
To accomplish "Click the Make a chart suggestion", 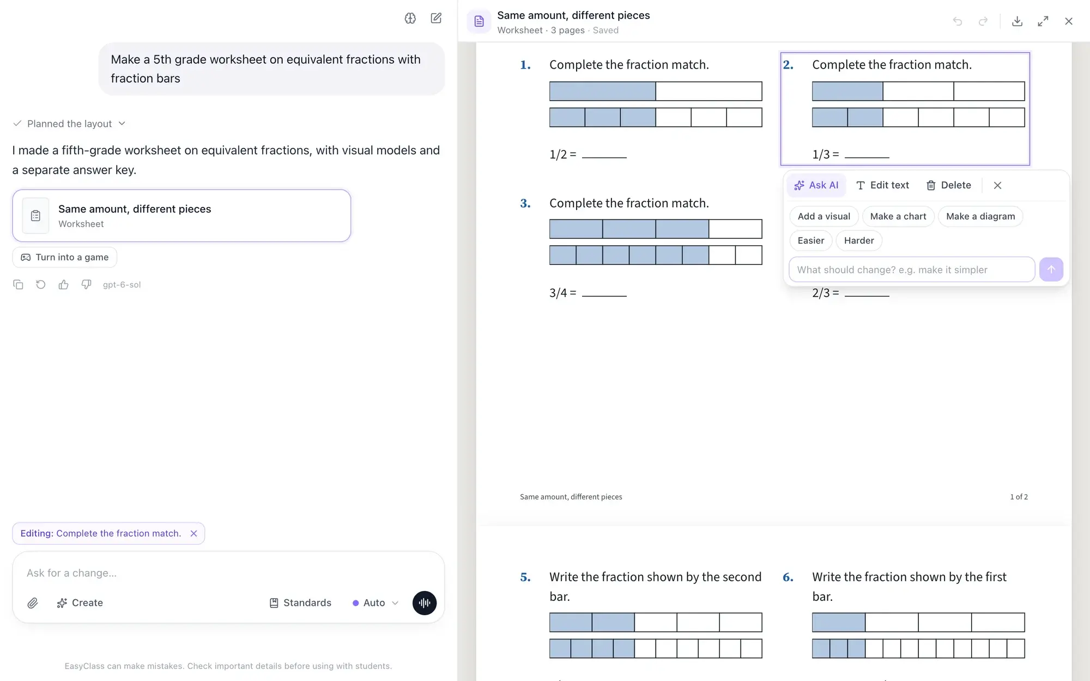I will 898,216.
